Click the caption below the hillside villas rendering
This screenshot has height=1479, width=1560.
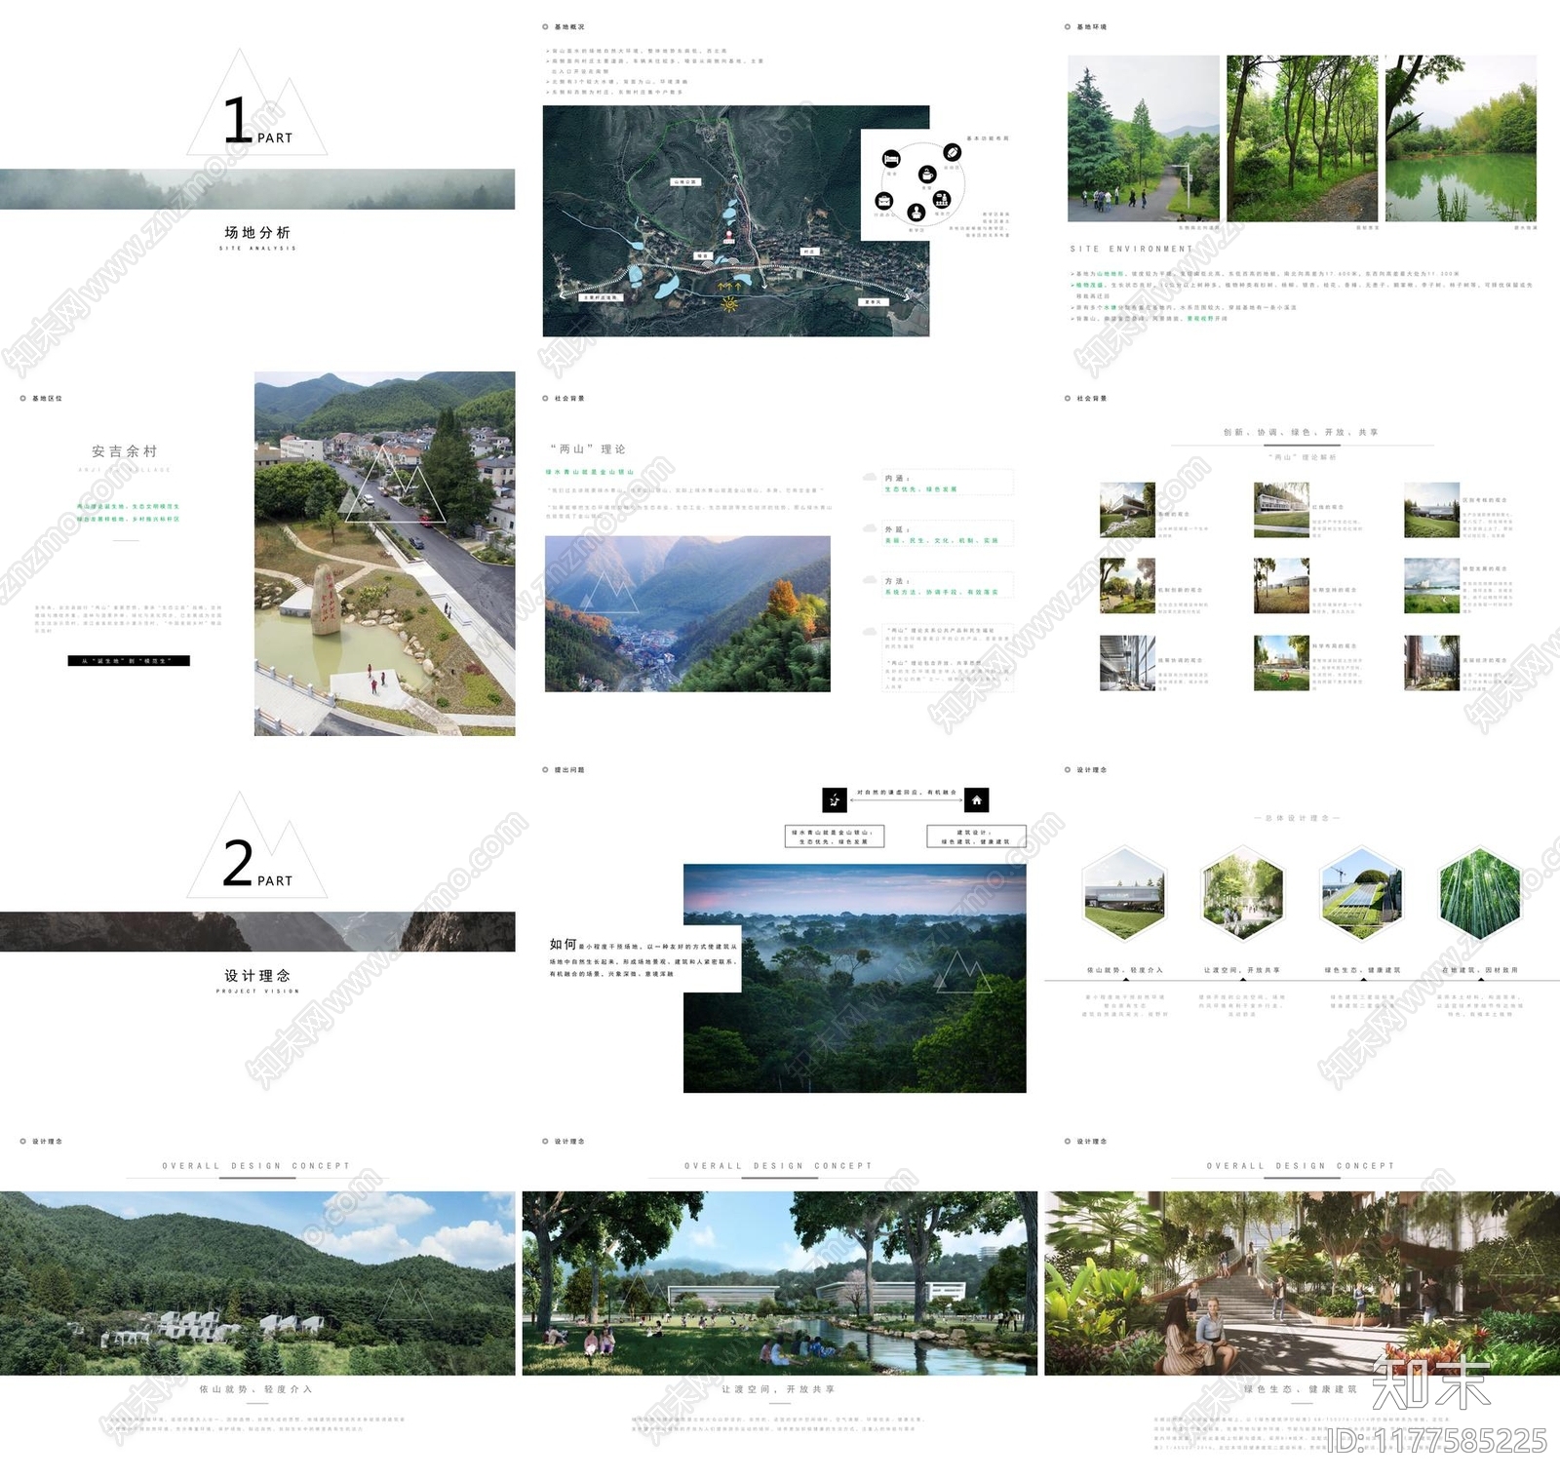pos(256,1389)
